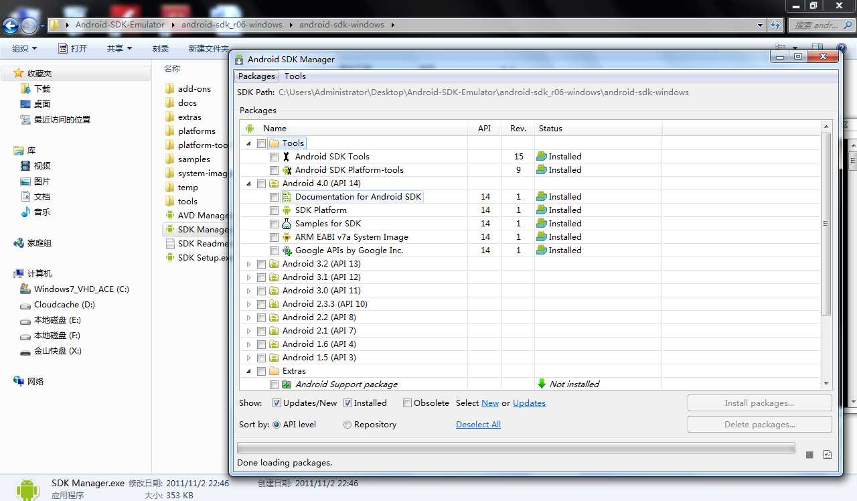
Task: Select the API level sort option
Action: [277, 425]
